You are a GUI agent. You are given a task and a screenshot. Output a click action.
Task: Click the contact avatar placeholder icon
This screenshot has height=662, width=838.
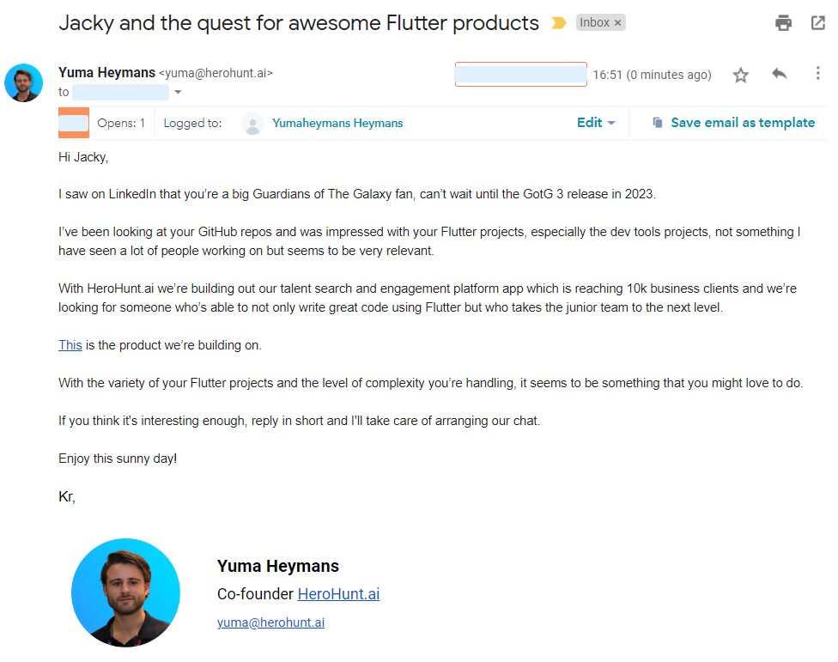click(x=252, y=124)
